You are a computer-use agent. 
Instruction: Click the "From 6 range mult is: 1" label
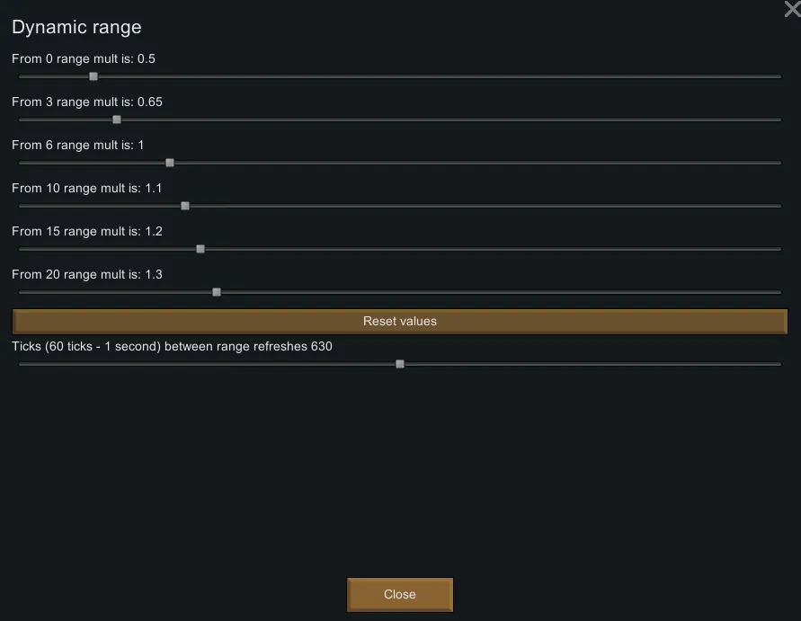pos(78,146)
